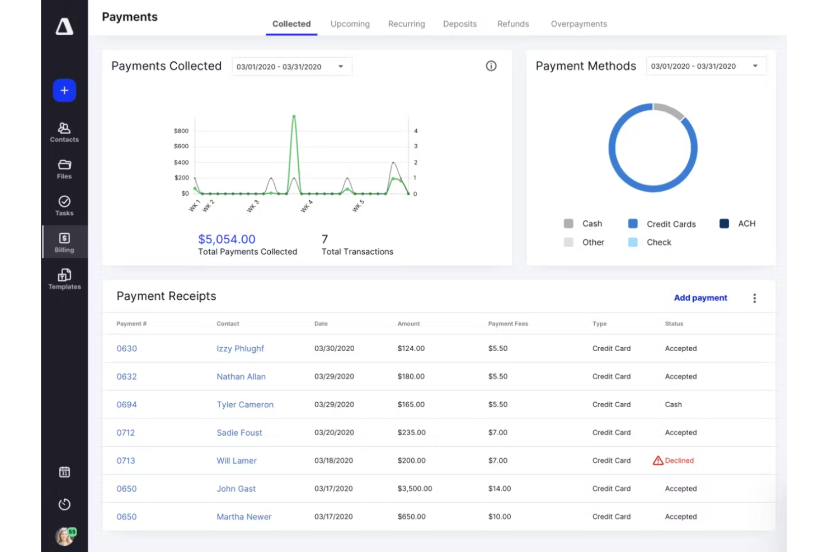Open payment receipt 0713 for Will Lamer
Viewport: 828px width, 552px height.
(126, 460)
